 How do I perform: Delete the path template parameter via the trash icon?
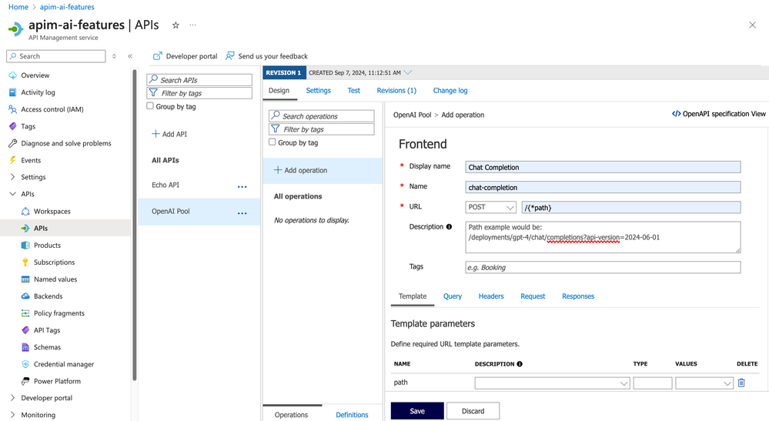click(x=741, y=383)
